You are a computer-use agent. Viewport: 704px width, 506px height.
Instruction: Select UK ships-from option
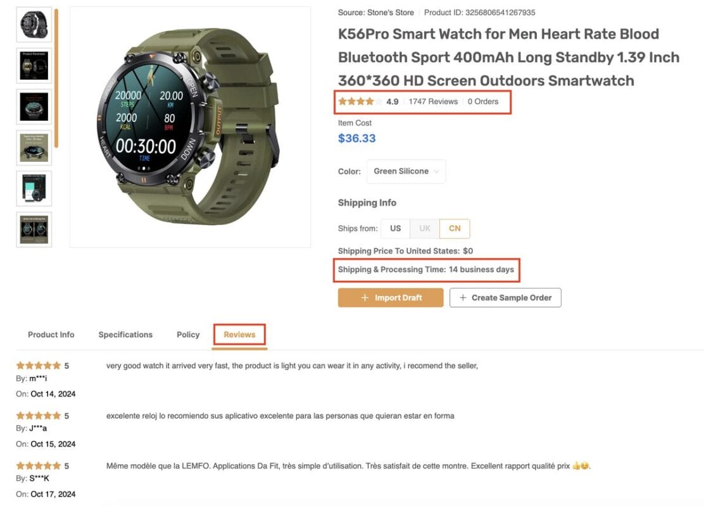point(425,228)
